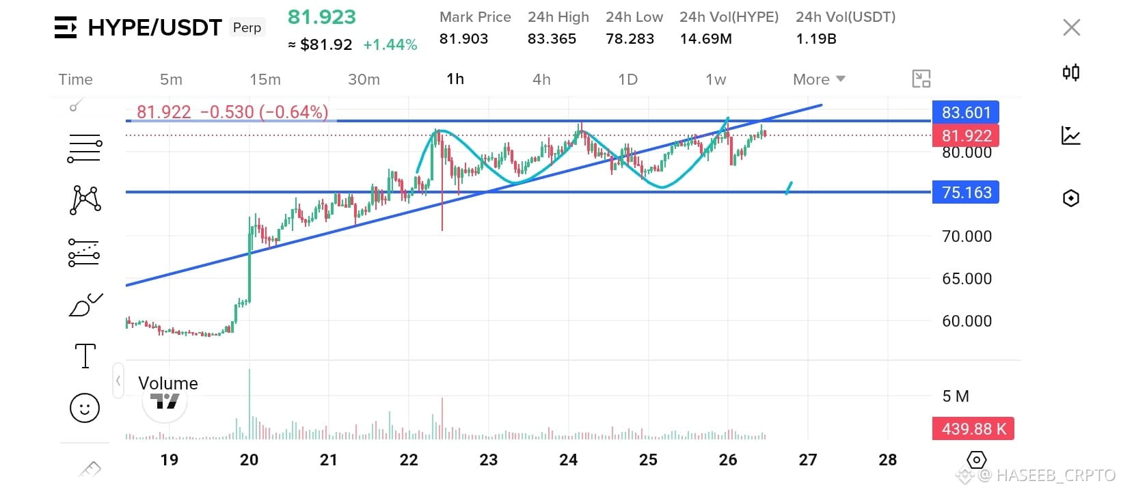Click the 24h High value 83.365
This screenshot has width=1121, height=492.
coord(552,39)
